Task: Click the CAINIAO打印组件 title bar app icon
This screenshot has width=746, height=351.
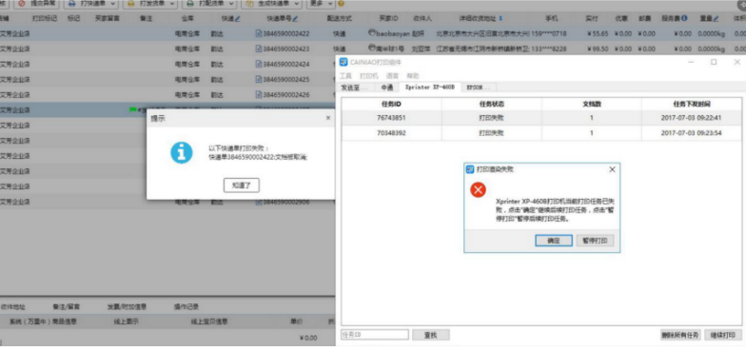Action: [x=344, y=62]
